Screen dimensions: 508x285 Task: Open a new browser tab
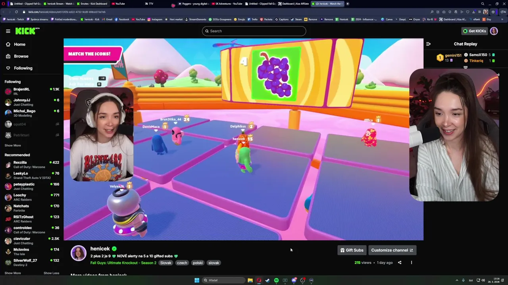click(348, 4)
